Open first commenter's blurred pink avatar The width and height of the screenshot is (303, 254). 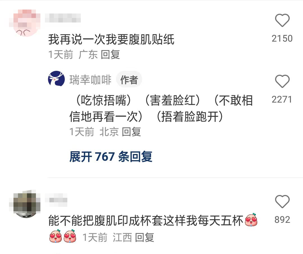[x=25, y=22]
